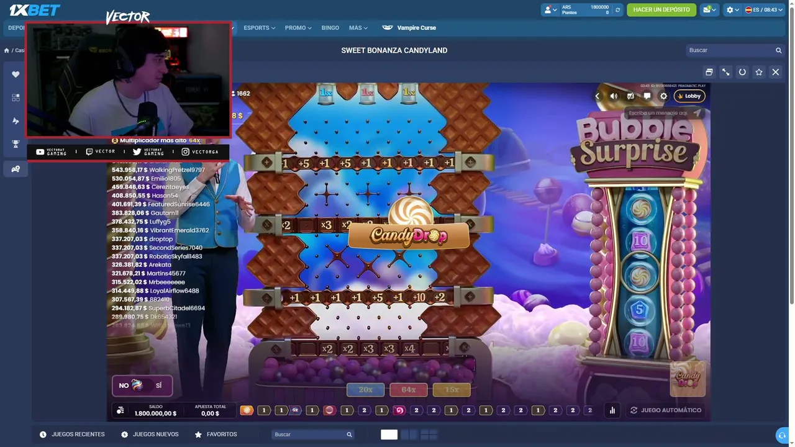The height and width of the screenshot is (447, 795).
Task: Open the BINGO menu item
Action: point(330,28)
